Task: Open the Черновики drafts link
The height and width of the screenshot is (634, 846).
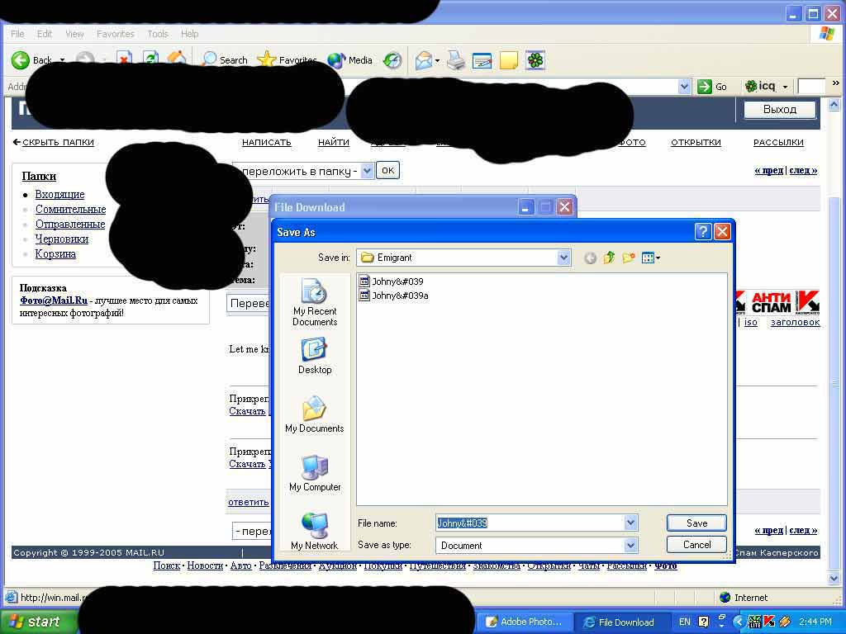Action: [x=61, y=239]
